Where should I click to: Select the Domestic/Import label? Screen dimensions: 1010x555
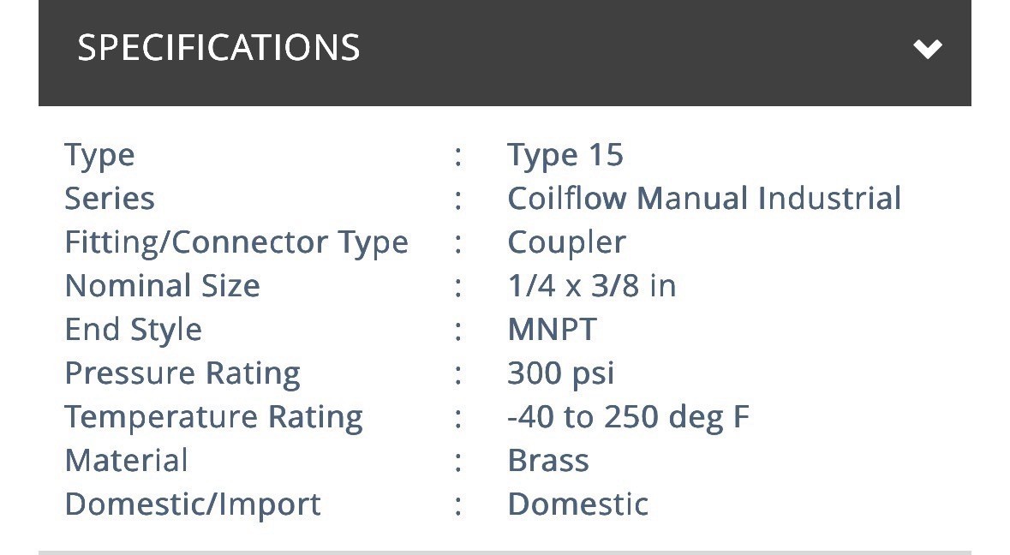(193, 504)
